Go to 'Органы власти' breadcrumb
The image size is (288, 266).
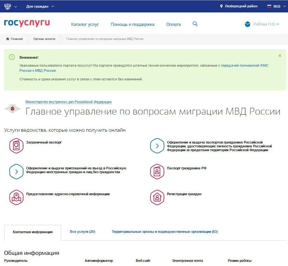[x=44, y=39]
